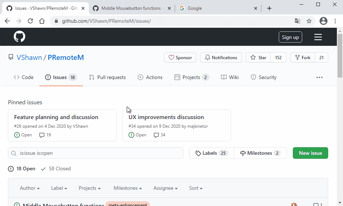This screenshot has width=343, height=206.
Task: Click the three-dots overflow menu in the repo navigation
Action: click(x=320, y=77)
